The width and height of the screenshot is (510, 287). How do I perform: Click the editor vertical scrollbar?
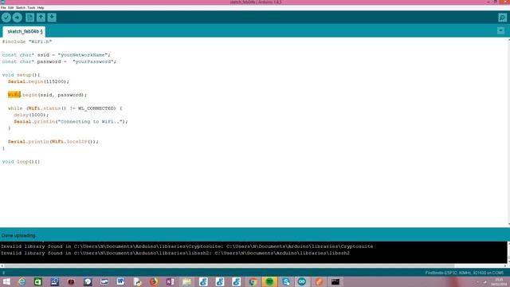pos(508,132)
